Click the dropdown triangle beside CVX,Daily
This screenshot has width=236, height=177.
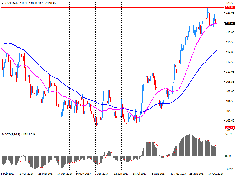[x=3, y=3]
